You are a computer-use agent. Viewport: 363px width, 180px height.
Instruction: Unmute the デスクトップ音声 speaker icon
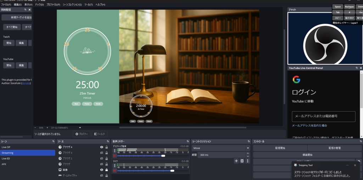(x=115, y=156)
